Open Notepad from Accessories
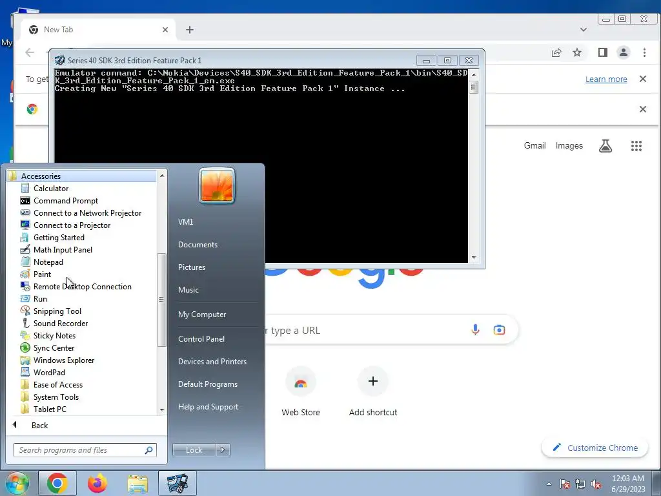661x496 pixels. [48, 262]
